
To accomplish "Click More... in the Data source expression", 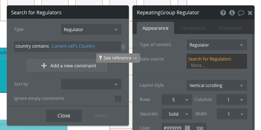I will click(198, 66).
